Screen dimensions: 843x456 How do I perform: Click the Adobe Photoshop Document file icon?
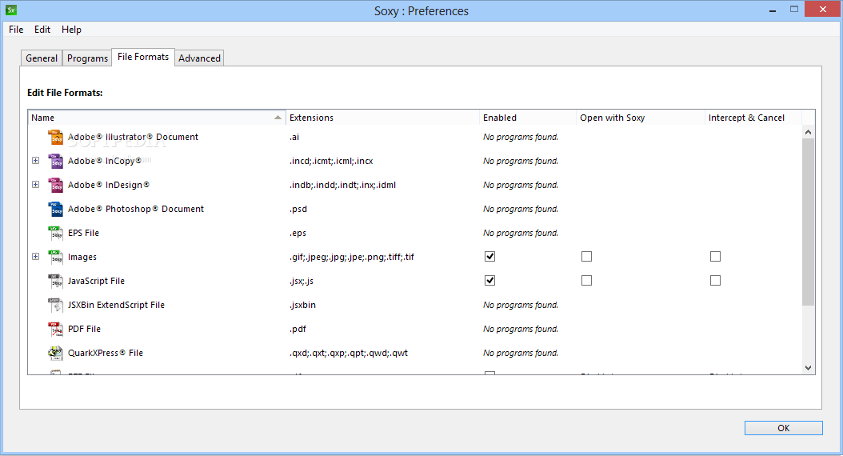click(56, 209)
